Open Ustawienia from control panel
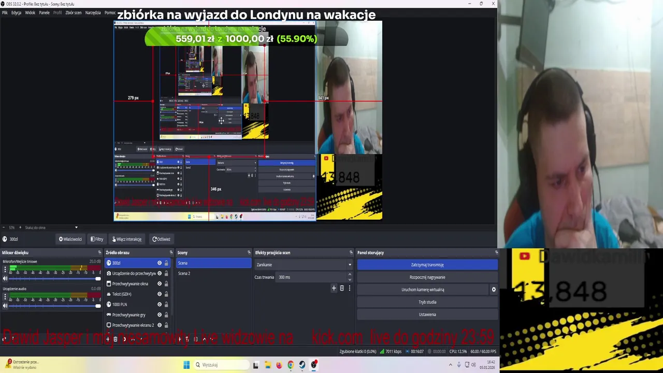Screen dimensions: 663x373 tap(427, 314)
